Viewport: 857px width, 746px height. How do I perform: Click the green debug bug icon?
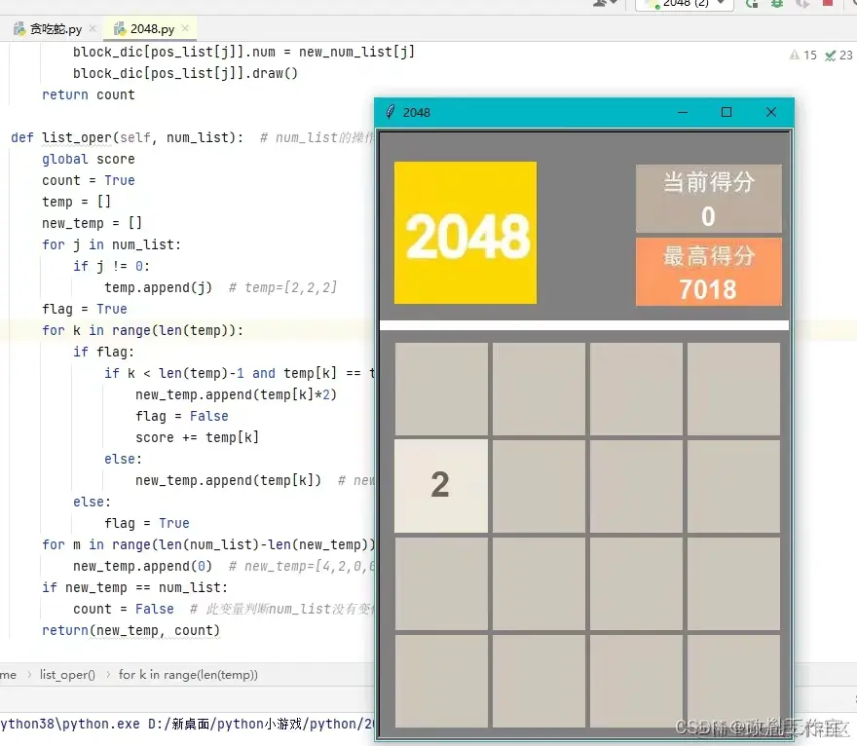[777, 3]
